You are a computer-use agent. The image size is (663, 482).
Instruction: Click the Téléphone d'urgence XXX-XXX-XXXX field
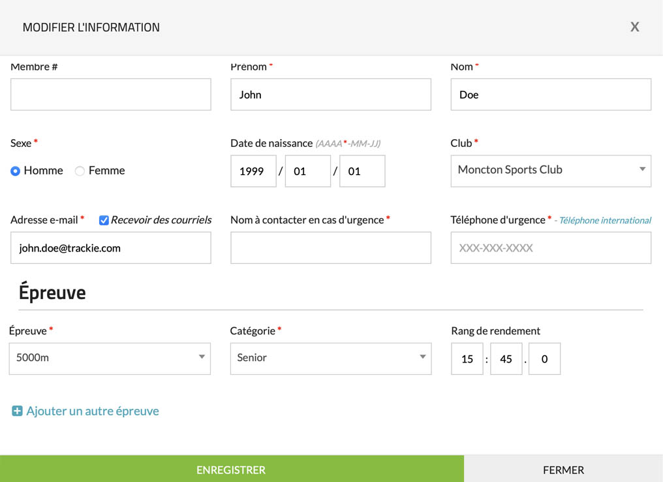pyautogui.click(x=550, y=248)
